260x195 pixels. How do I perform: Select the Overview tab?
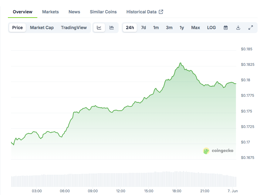pos(22,12)
